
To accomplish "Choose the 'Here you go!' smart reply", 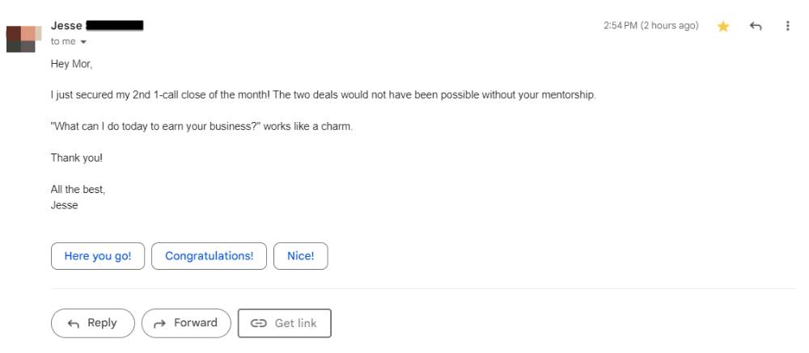I will click(x=97, y=256).
